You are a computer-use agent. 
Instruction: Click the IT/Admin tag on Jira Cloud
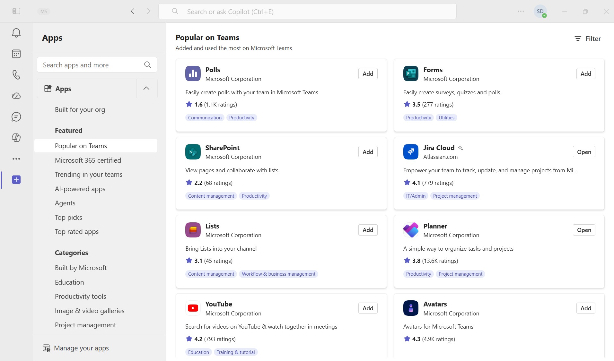[x=416, y=196]
